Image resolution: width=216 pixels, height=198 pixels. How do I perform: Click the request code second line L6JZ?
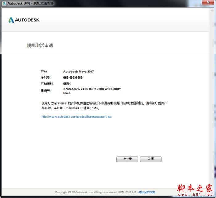pyautogui.click(x=67, y=93)
